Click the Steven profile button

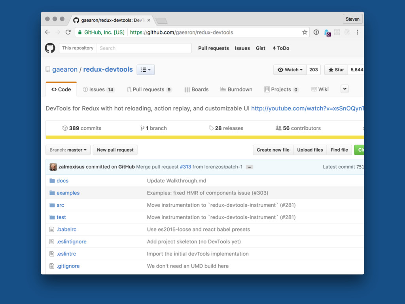(x=352, y=19)
